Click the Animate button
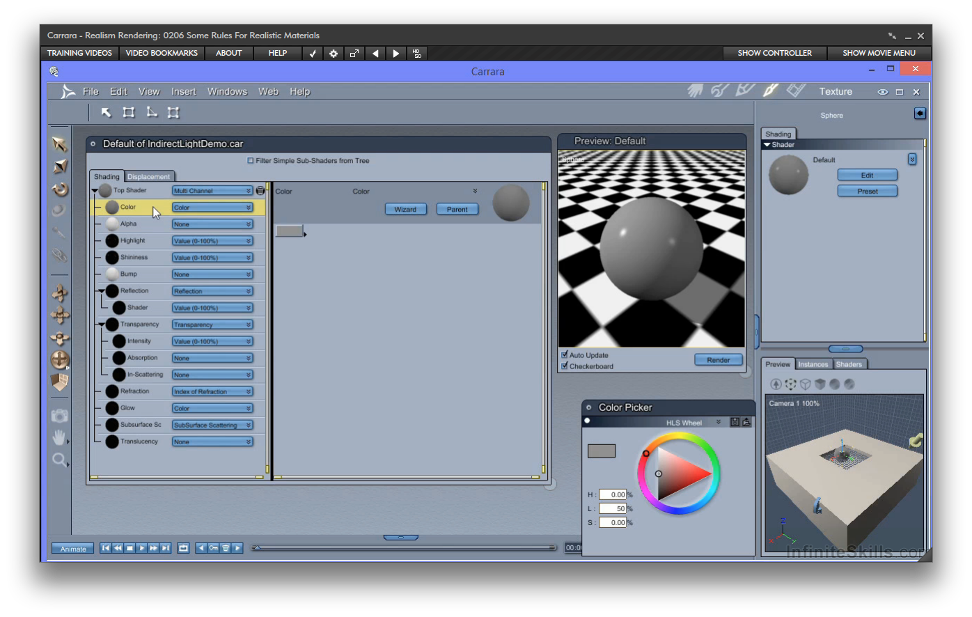 (x=73, y=549)
